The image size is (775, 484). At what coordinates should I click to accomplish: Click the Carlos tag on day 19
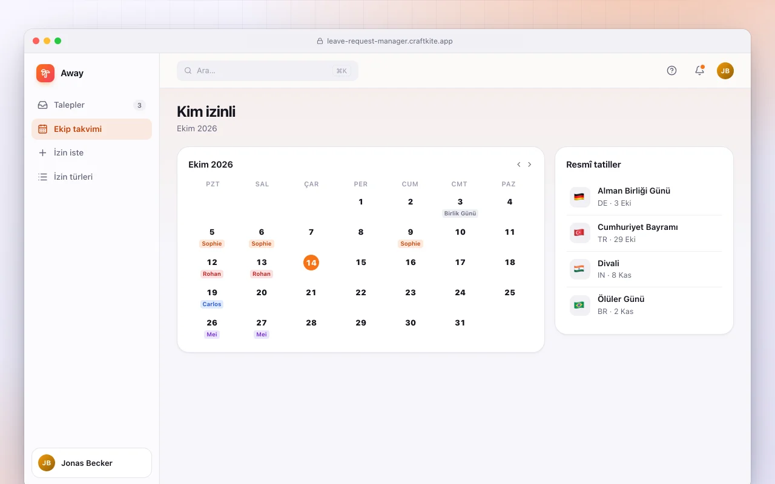[212, 304]
